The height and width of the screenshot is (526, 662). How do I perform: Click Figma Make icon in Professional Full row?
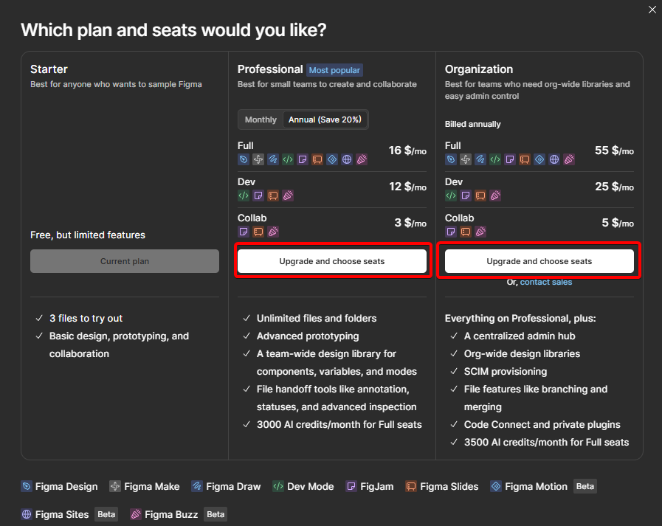(258, 159)
